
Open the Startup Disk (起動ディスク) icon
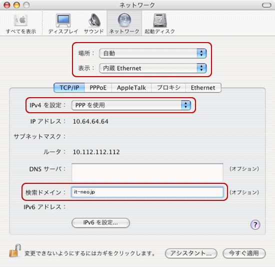click(x=160, y=20)
